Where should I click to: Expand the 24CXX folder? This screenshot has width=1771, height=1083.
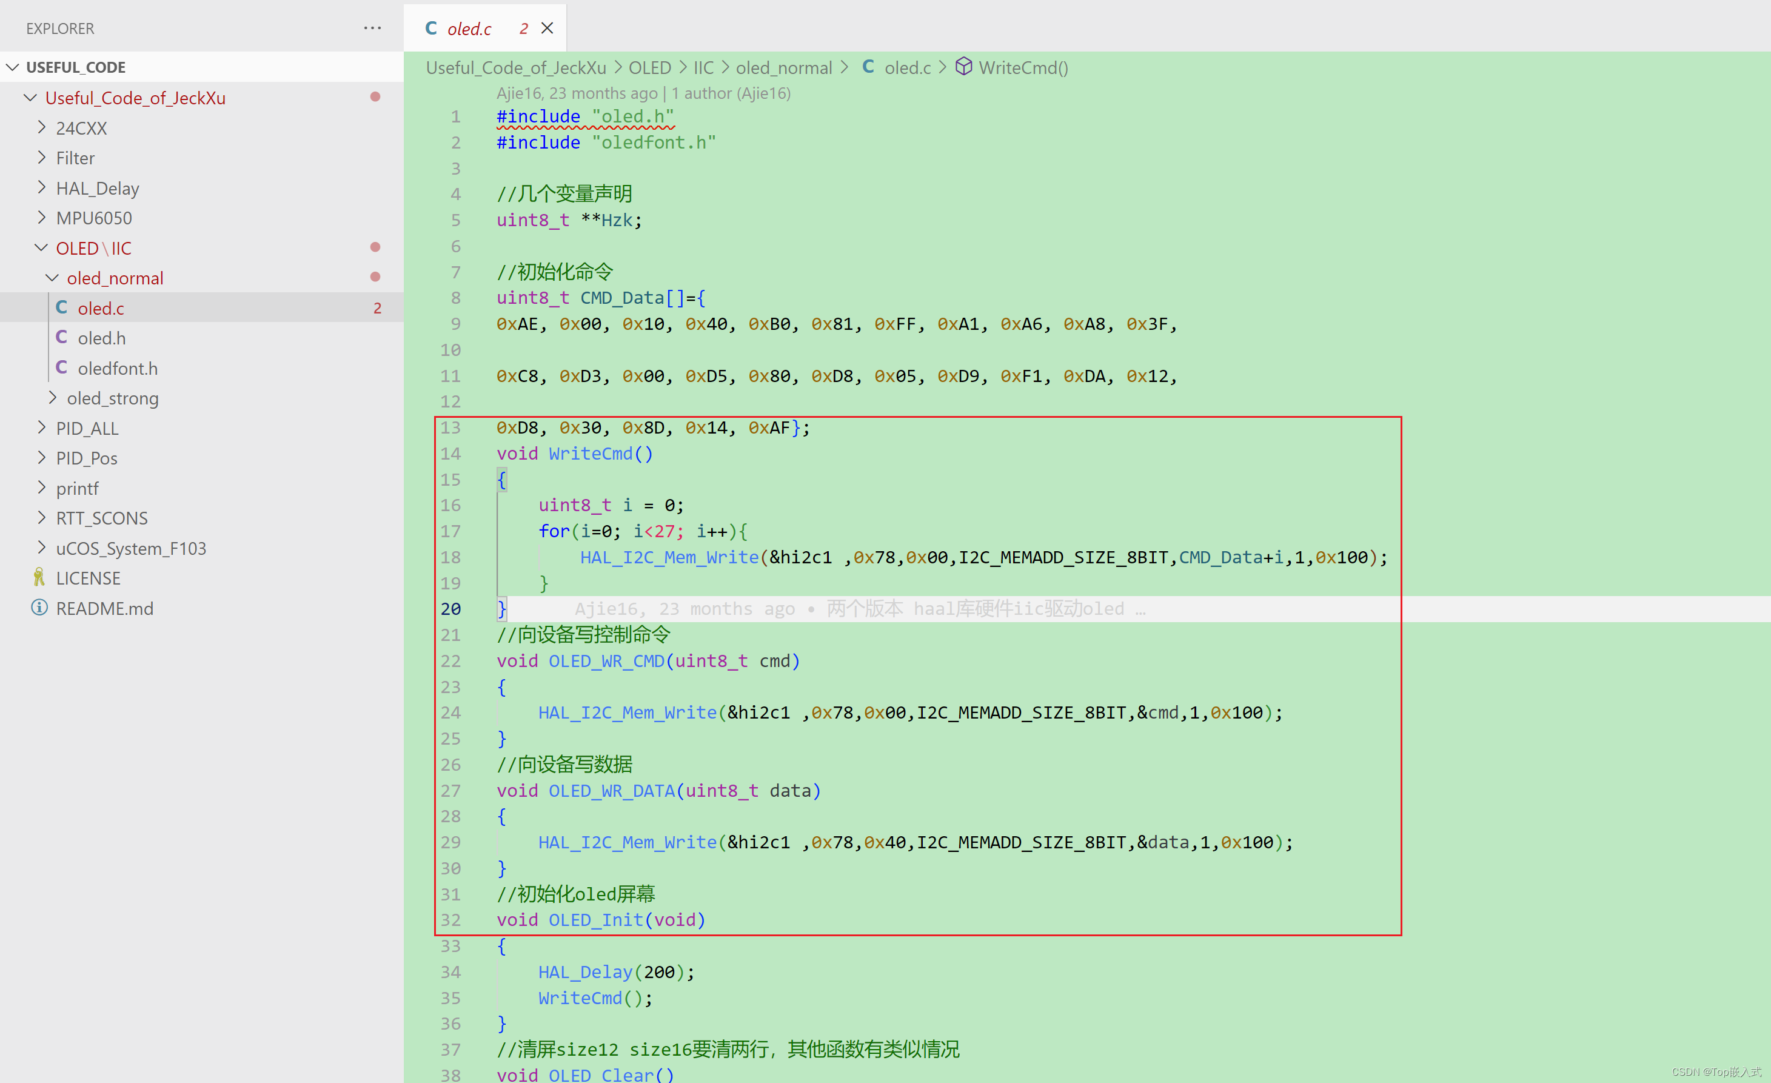(81, 128)
